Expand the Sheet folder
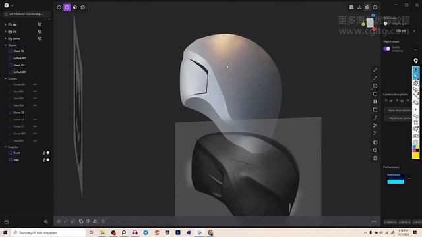This screenshot has height=237, width=422. [6, 39]
